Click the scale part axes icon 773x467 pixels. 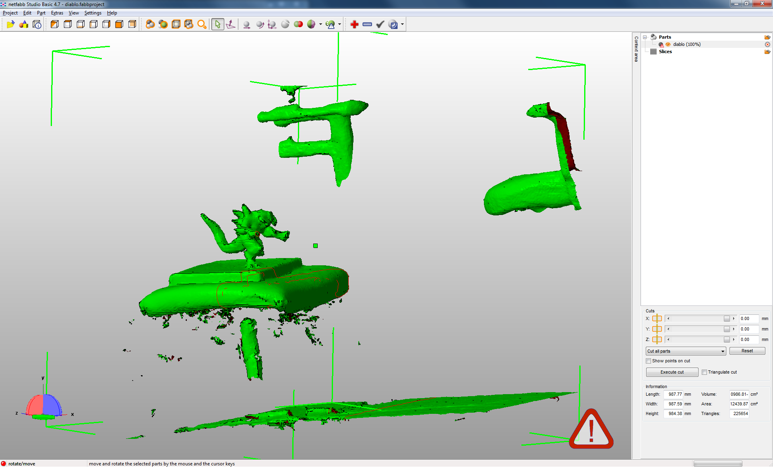pos(273,25)
